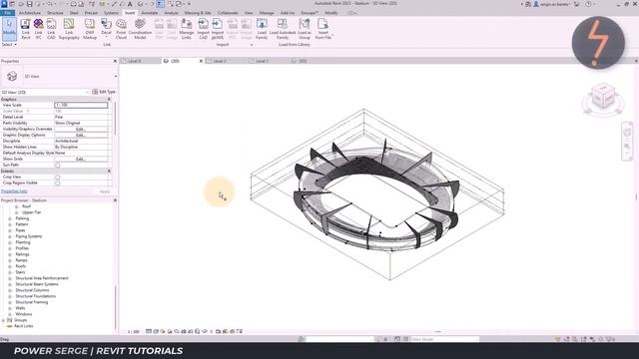
Task: Click the ViewCube in the 3D view
Action: (x=603, y=97)
